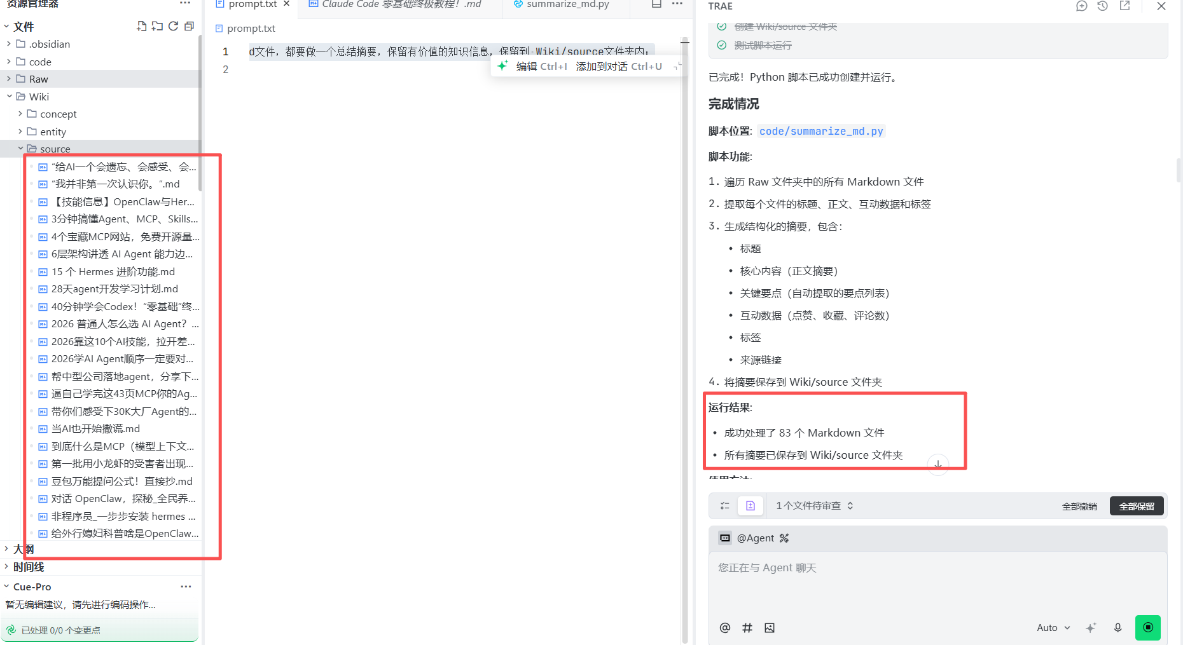Screen dimensions: 1183x645
Task: Stop the agent with green button
Action: pos(1148,627)
